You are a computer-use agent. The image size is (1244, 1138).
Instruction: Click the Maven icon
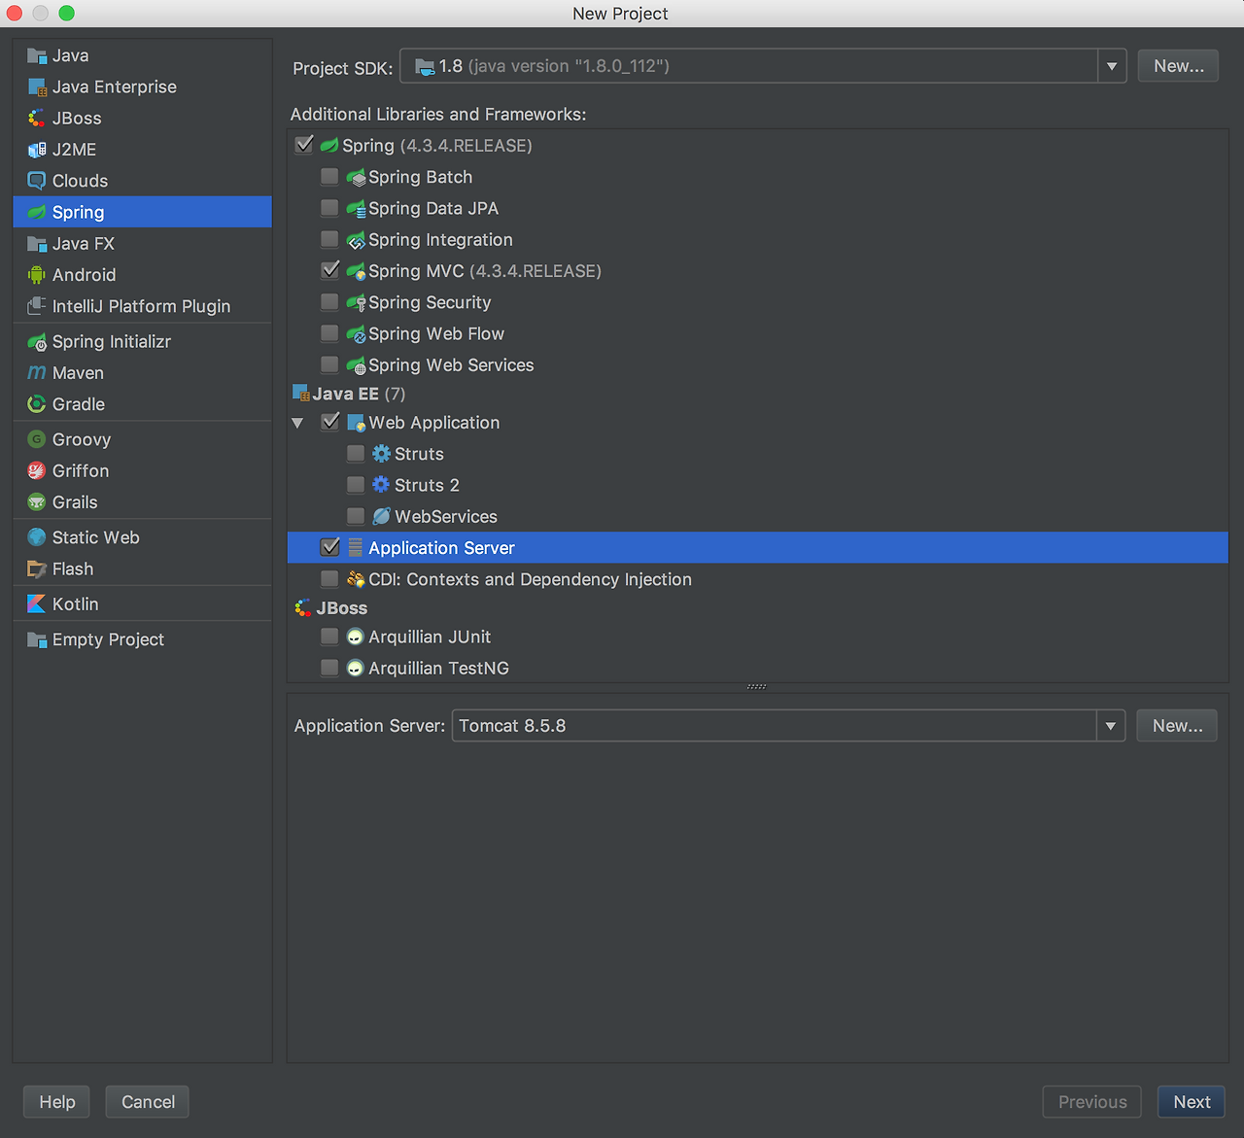pos(37,373)
